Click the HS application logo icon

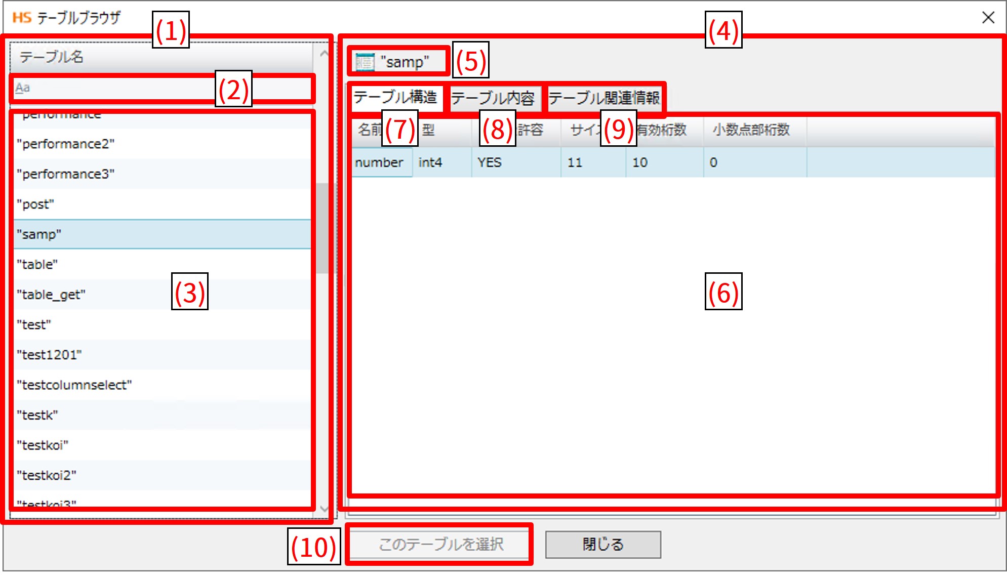tap(22, 18)
